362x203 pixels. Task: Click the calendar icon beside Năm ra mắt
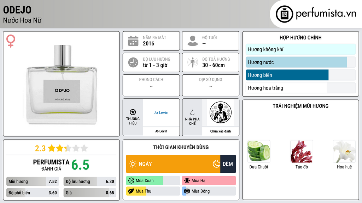(x=133, y=41)
